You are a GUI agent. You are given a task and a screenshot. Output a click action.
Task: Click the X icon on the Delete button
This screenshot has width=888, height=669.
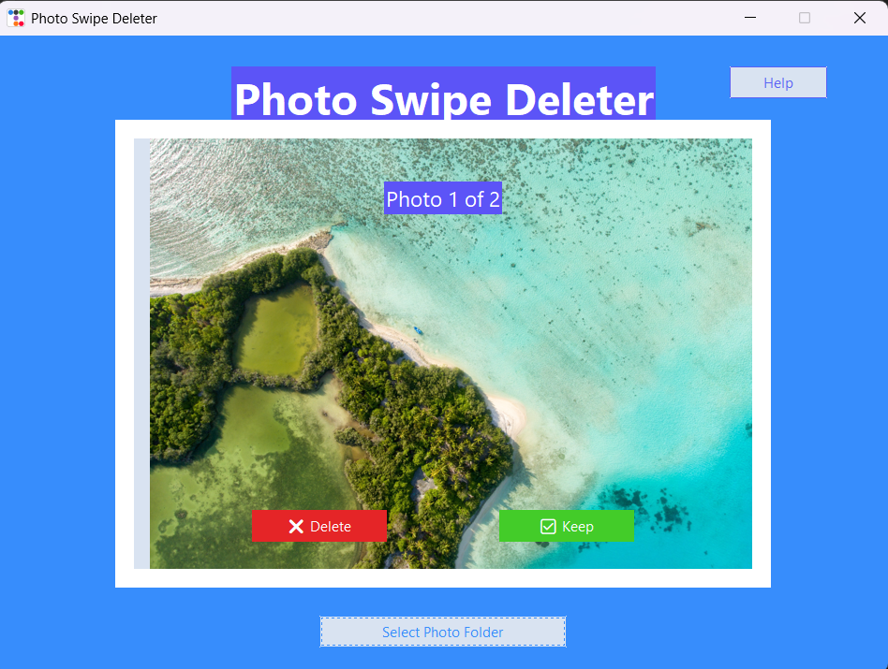[x=296, y=527]
